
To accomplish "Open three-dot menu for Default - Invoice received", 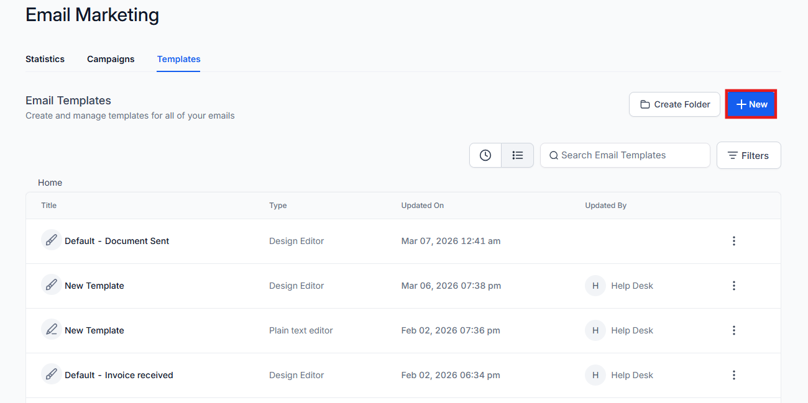I will click(x=733, y=375).
